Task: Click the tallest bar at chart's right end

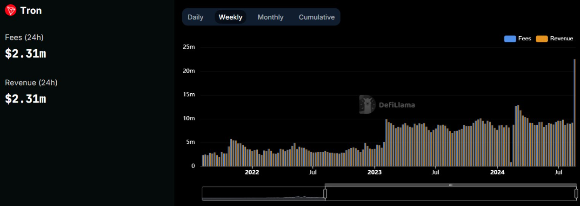Action: [575, 112]
